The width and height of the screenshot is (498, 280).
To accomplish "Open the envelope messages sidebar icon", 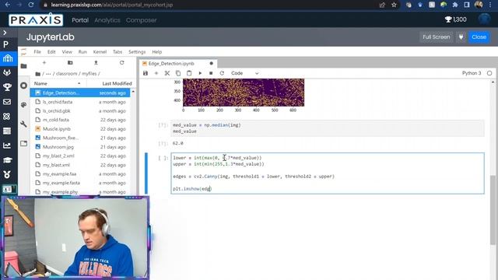I will coord(7,102).
